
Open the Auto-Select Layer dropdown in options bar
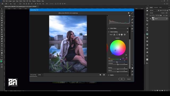click(x=15, y=4)
